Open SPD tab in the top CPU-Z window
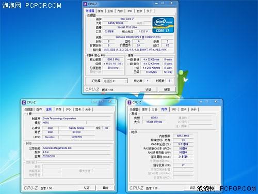This screenshot has width=258, height=194. click(x=130, y=11)
